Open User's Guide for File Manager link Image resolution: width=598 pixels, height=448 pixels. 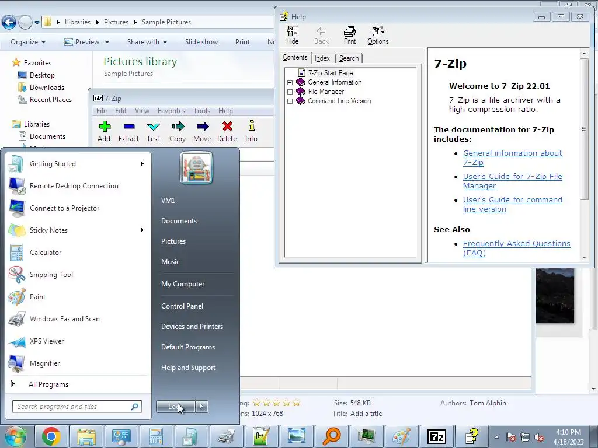pyautogui.click(x=513, y=181)
